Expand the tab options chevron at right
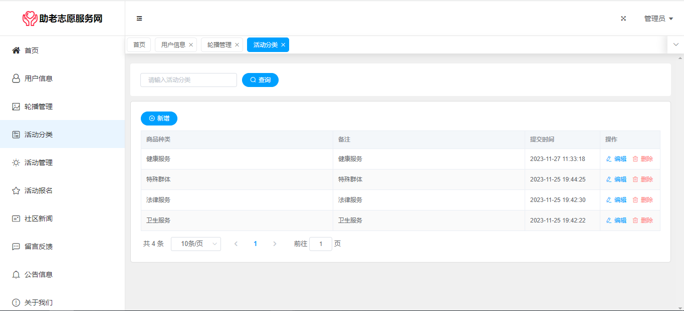 [x=675, y=44]
